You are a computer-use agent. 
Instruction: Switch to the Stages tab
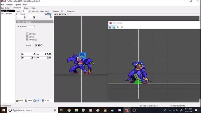point(26,8)
